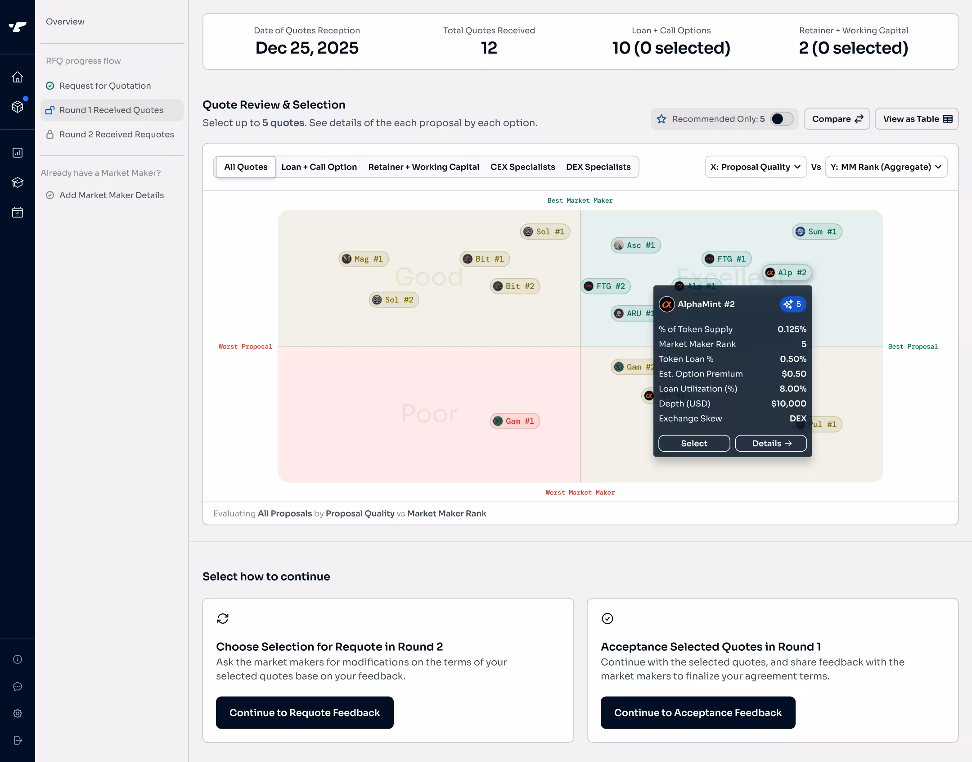Click the info circle sidebar icon
972x762 pixels.
(x=18, y=659)
